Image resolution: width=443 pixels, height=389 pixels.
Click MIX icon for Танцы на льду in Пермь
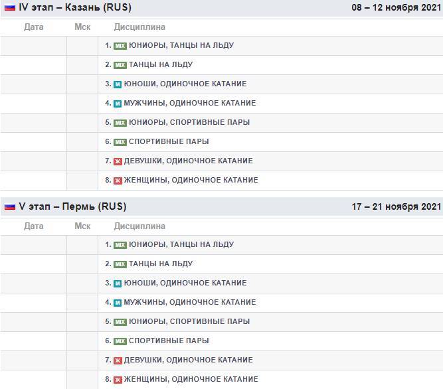(x=120, y=264)
